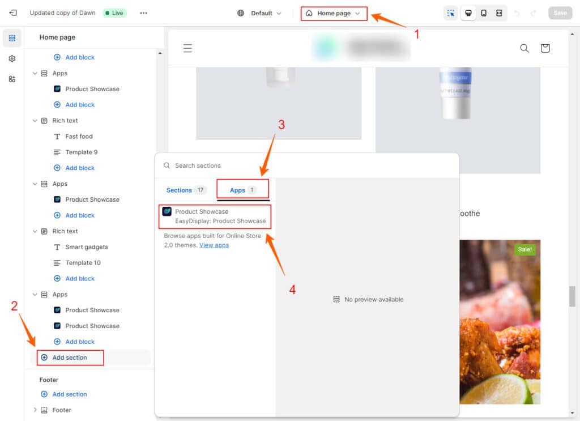Enter fullscreen preview mode
580x421 pixels.
tap(499, 12)
